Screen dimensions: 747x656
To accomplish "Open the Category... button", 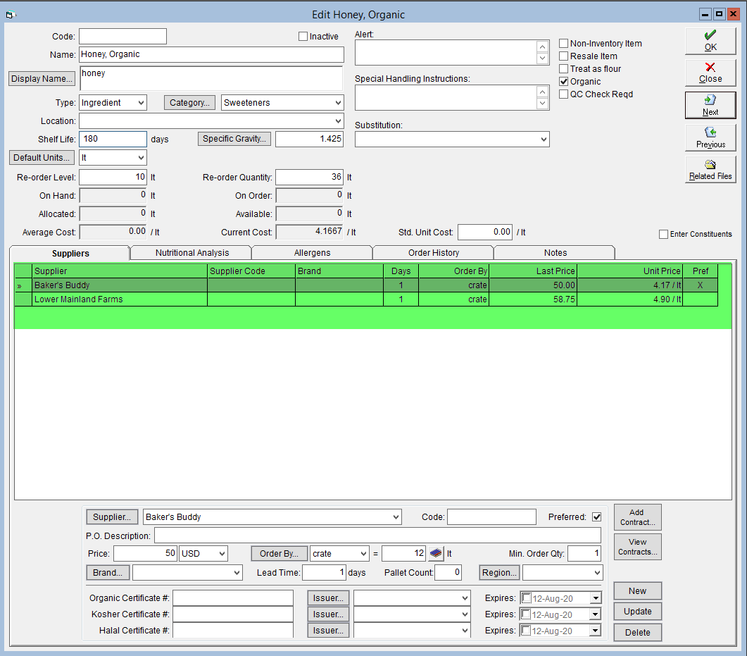I will [x=189, y=102].
